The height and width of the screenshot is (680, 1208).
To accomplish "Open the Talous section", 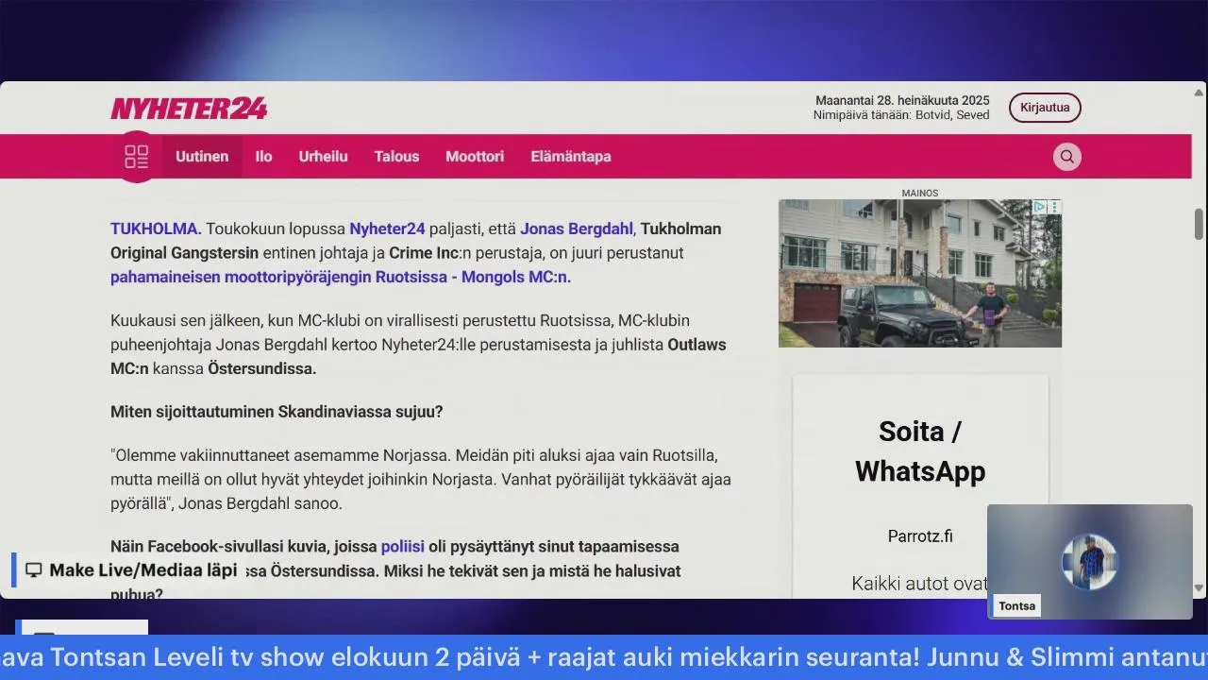I will click(396, 157).
